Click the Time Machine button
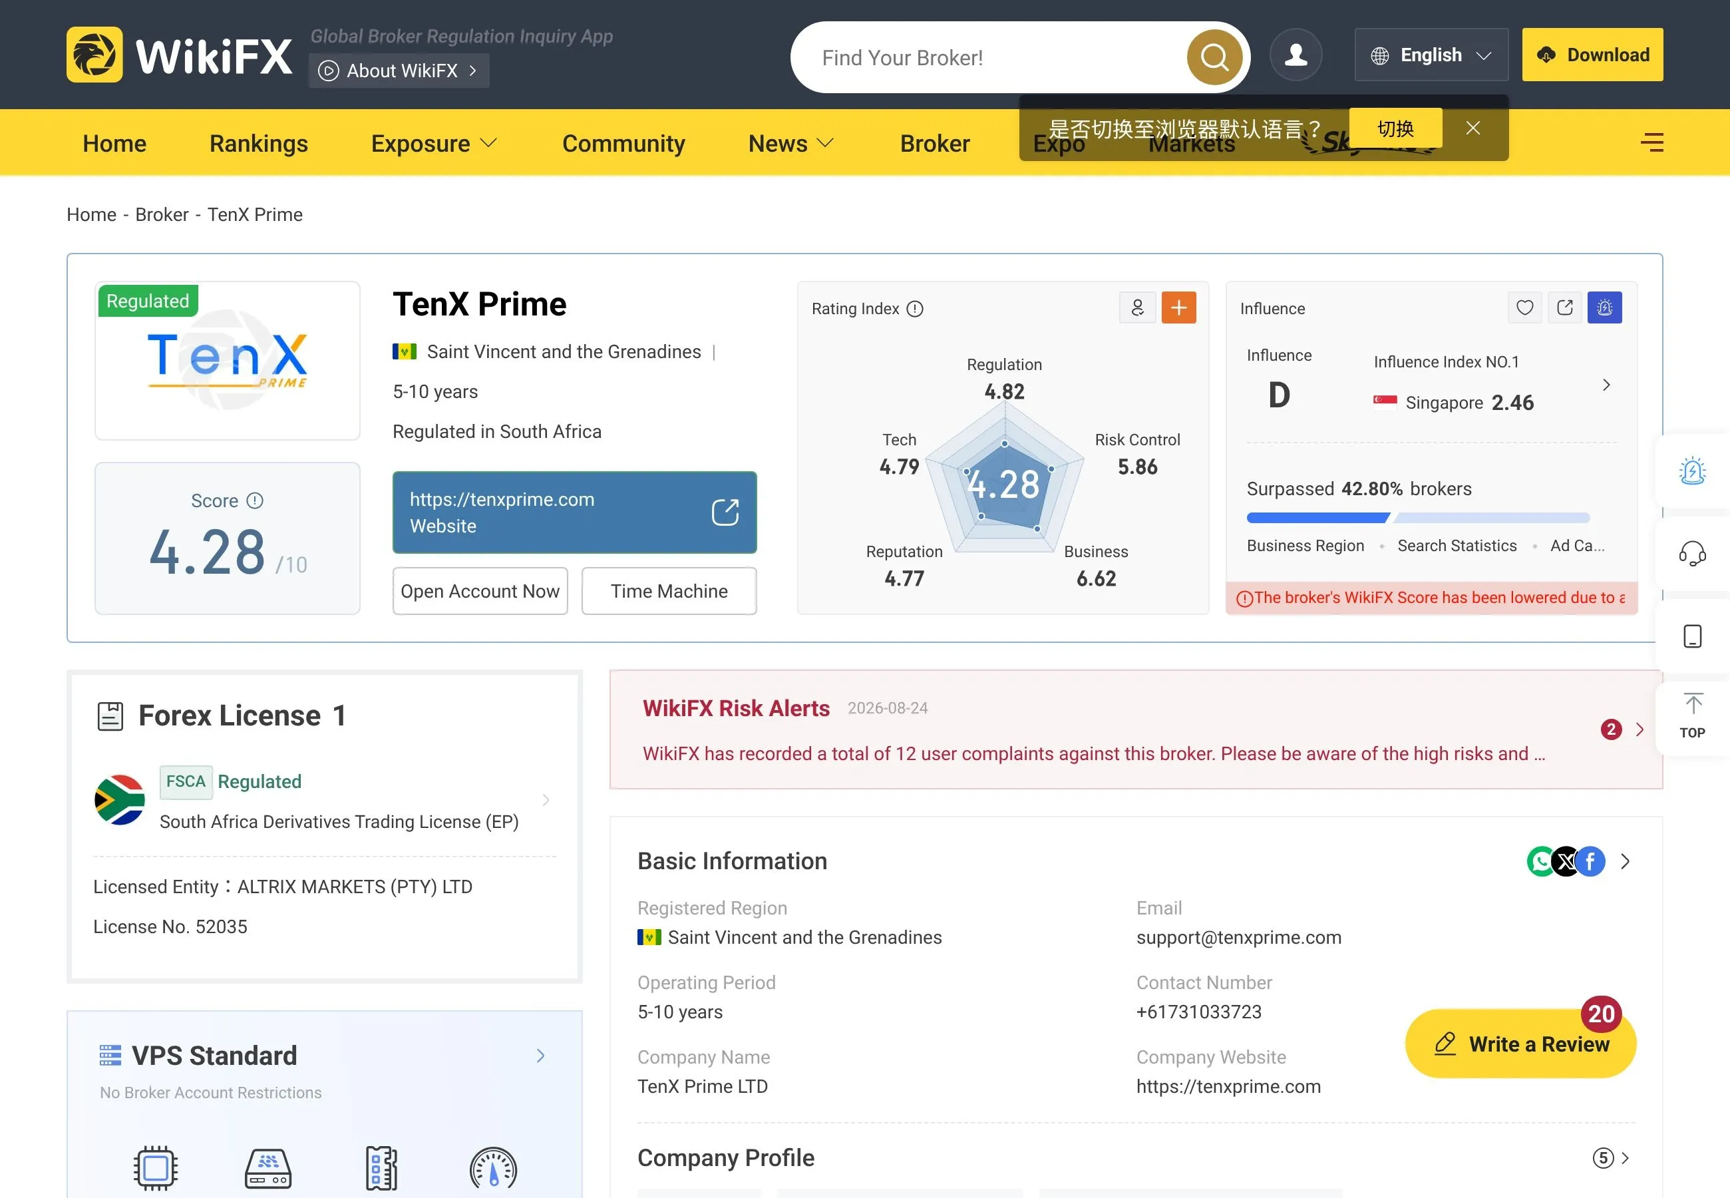The height and width of the screenshot is (1198, 1730). (669, 592)
